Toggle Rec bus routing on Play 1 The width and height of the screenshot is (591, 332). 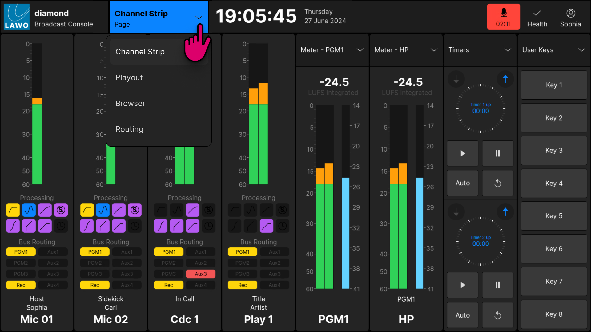[x=243, y=285]
